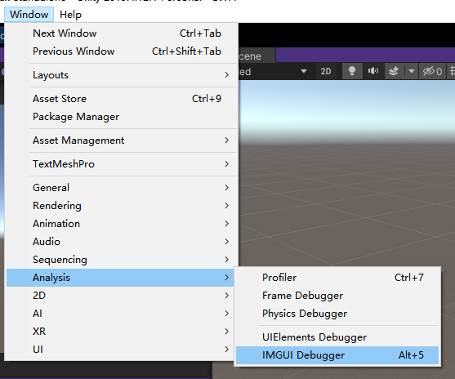The image size is (455, 379).
Task: Open the Window menu
Action: pyautogui.click(x=29, y=15)
